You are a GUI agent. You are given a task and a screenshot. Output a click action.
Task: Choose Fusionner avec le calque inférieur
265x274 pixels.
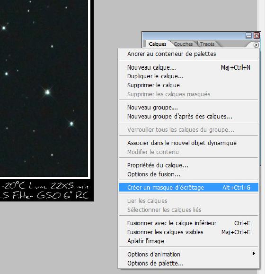[x=188, y=223]
